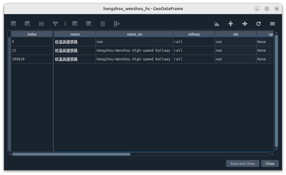Click the insert row below icon

27,24
